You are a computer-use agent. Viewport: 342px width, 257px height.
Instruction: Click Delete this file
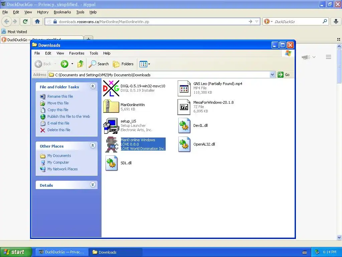59,130
